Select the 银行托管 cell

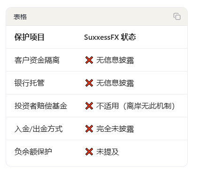coord(30,83)
